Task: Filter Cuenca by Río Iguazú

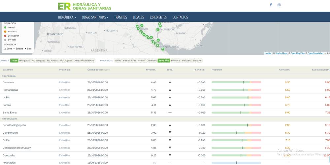Action: tap(24, 61)
